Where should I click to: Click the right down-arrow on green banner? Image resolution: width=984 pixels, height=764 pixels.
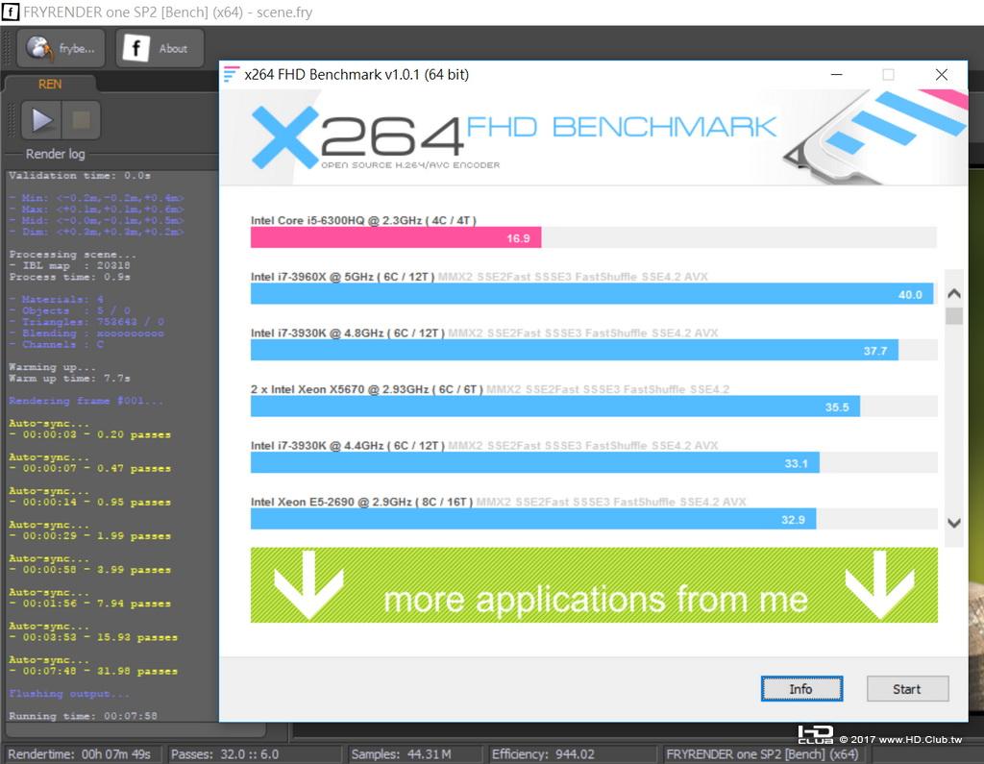[880, 584]
